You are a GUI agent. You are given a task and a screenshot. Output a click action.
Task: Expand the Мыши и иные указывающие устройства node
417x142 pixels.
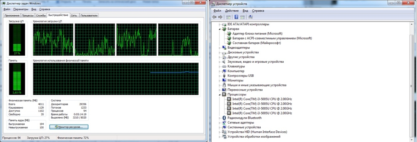tap(220, 85)
